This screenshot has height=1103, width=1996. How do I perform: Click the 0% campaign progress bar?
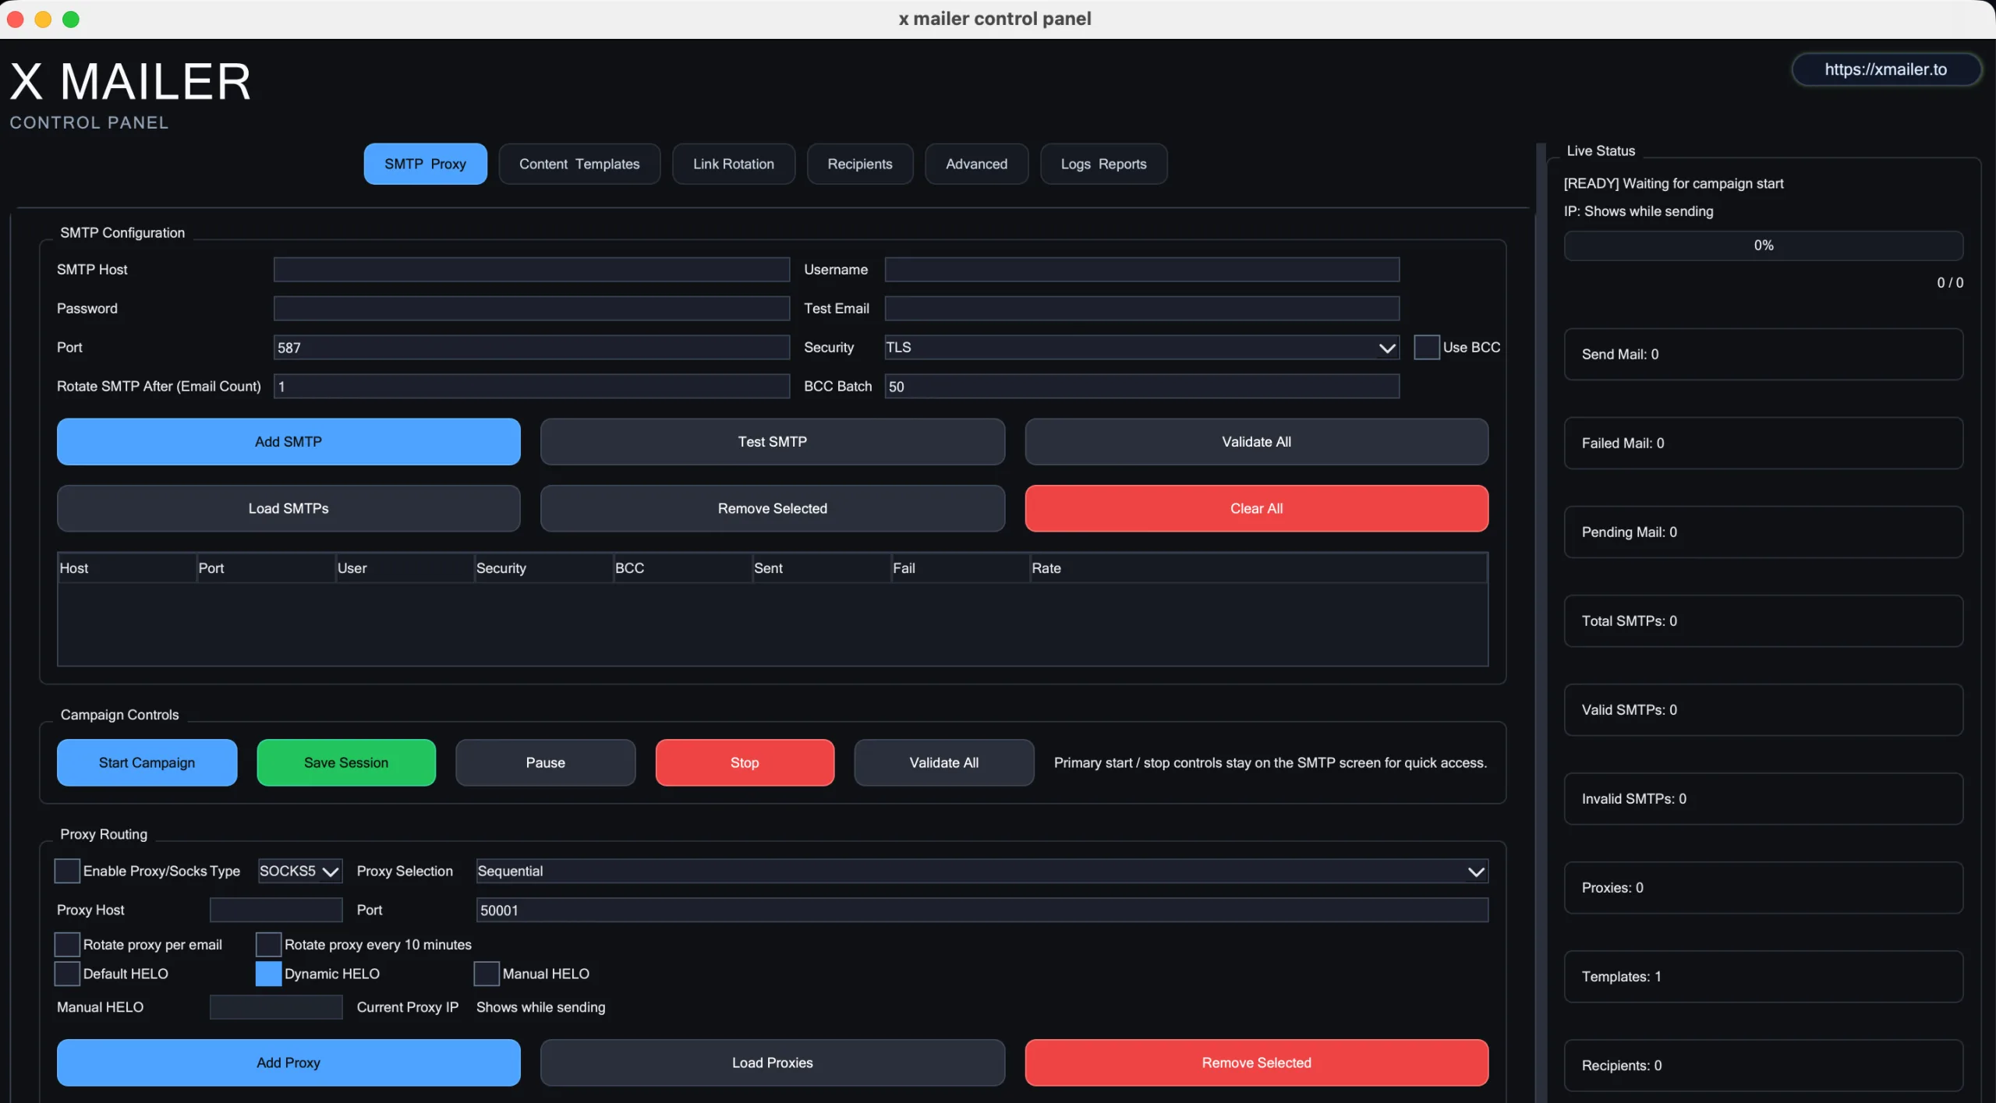click(x=1764, y=246)
